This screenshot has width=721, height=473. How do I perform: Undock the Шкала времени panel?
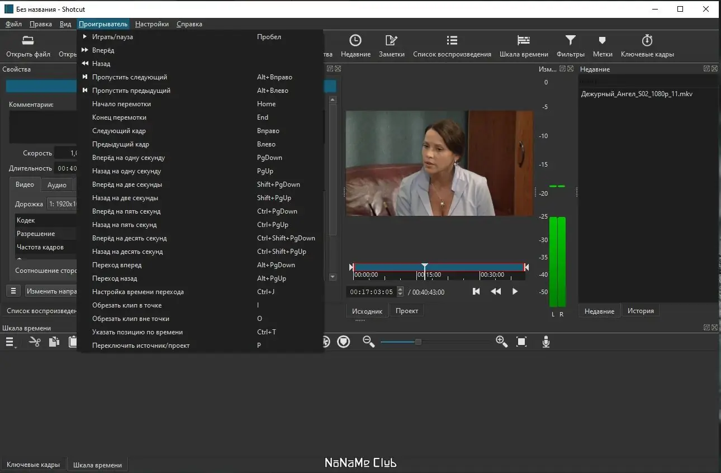[706, 328]
